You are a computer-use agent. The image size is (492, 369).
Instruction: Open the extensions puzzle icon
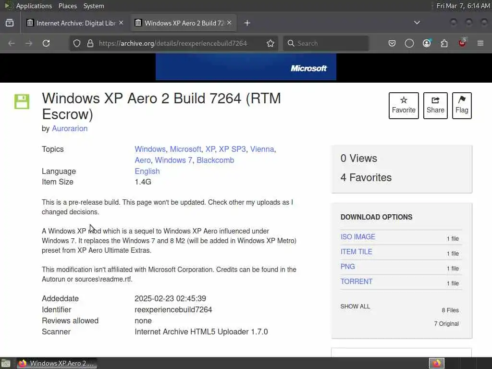[444, 43]
